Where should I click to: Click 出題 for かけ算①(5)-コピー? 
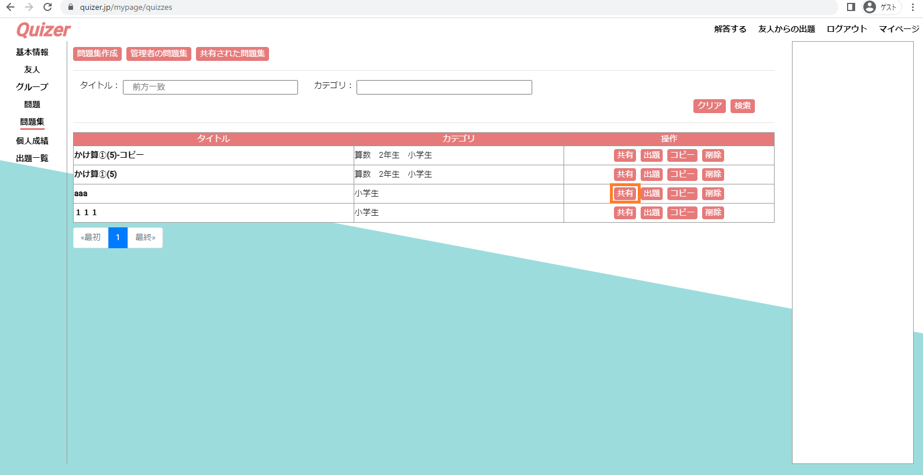652,155
